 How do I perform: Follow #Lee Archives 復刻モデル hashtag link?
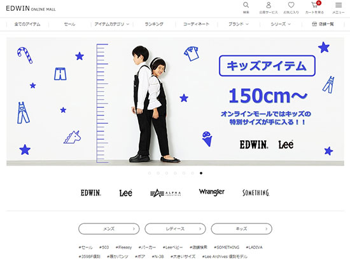pyautogui.click(x=225, y=256)
